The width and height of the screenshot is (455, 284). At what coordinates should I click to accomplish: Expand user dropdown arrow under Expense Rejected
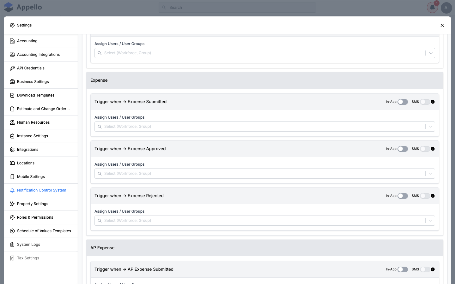[431, 221]
